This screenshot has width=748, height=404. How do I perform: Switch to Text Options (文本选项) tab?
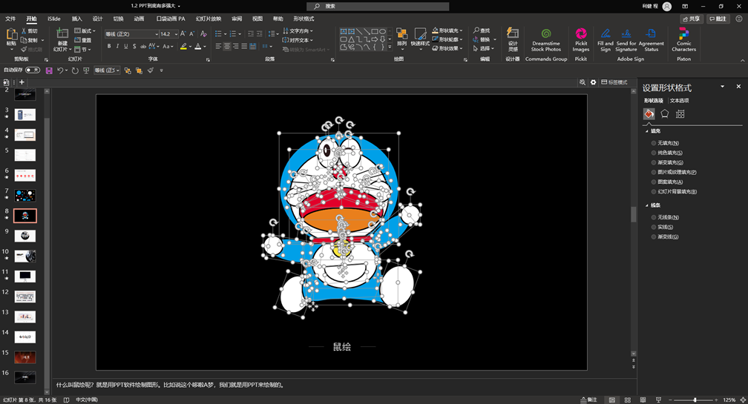tap(679, 101)
